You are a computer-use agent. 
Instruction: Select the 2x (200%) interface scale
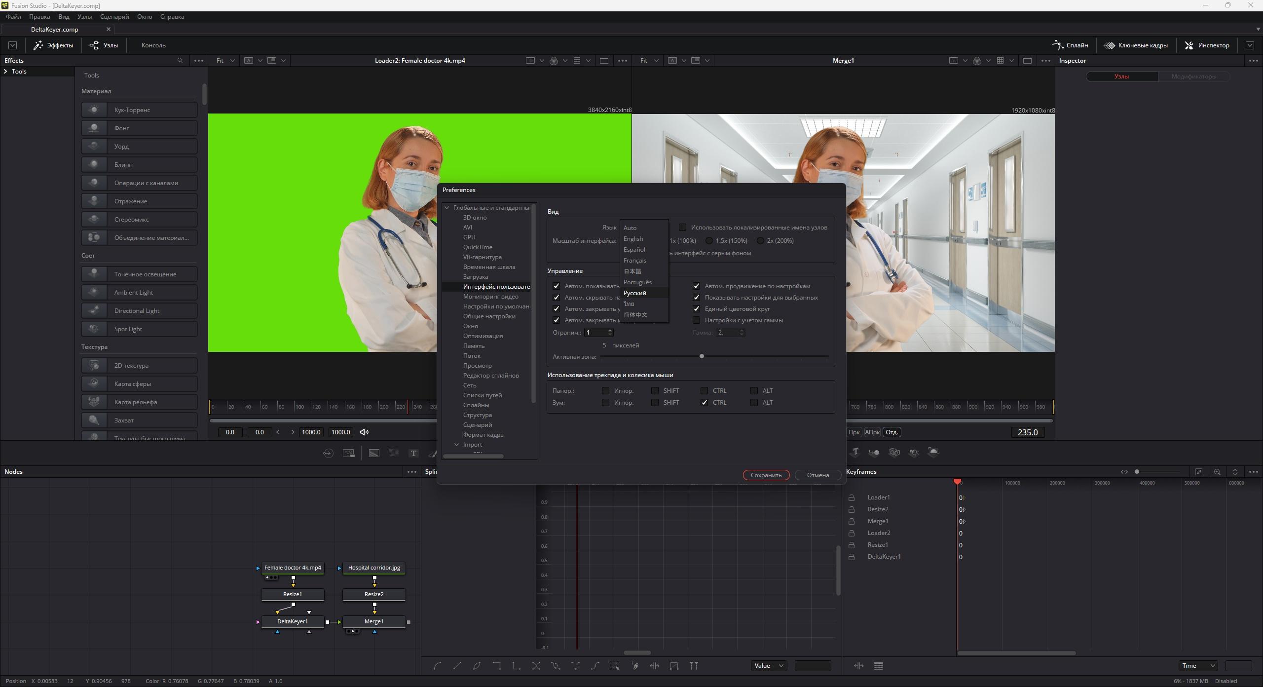(x=760, y=241)
